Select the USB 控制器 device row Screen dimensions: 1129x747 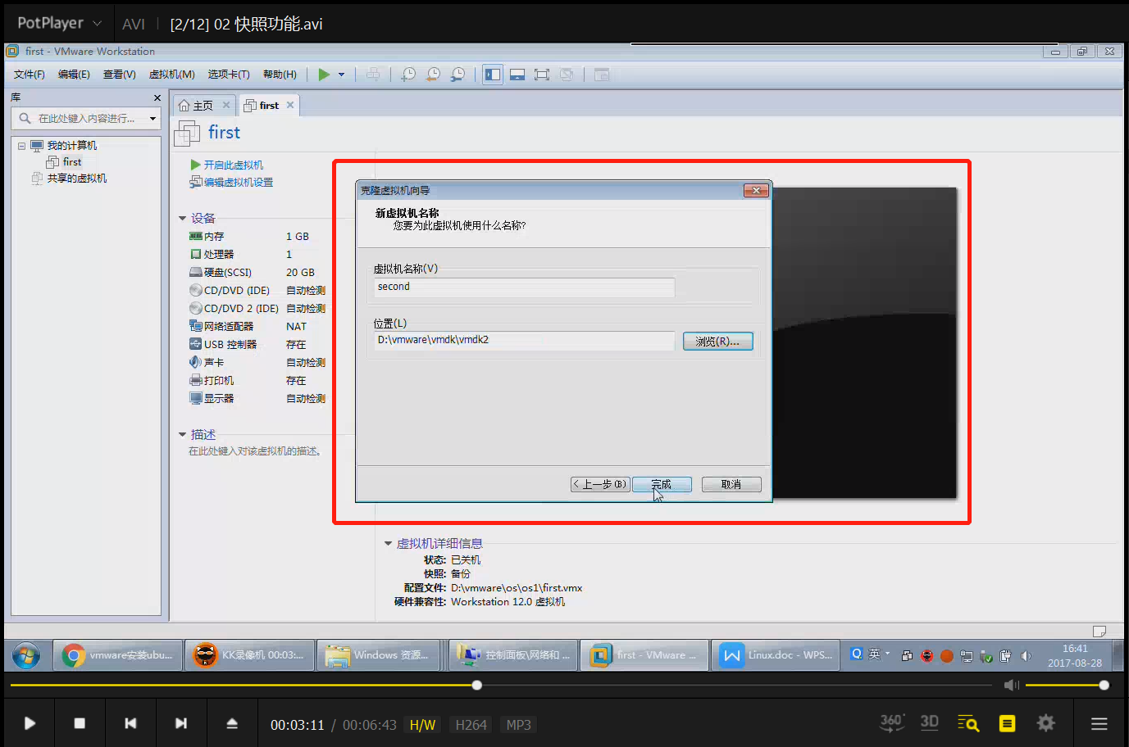tap(257, 344)
